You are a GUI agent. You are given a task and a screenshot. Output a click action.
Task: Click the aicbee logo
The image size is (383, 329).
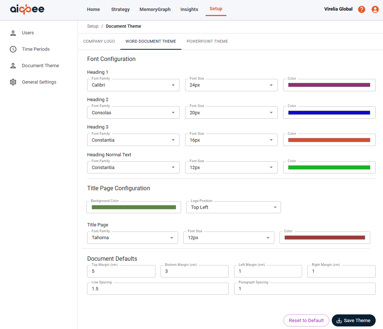(27, 9)
